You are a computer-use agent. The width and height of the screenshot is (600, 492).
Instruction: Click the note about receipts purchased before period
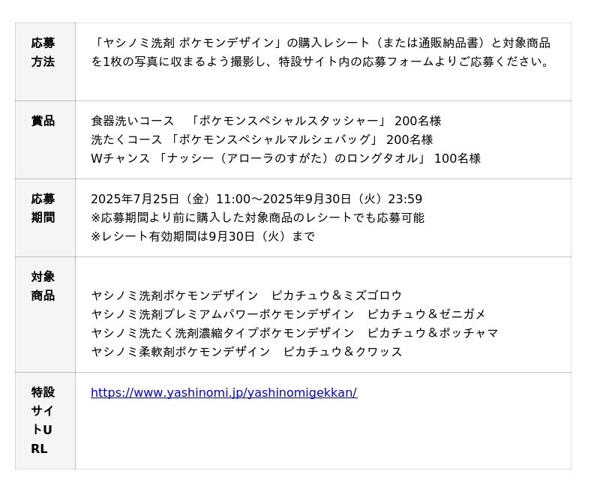coord(257,218)
